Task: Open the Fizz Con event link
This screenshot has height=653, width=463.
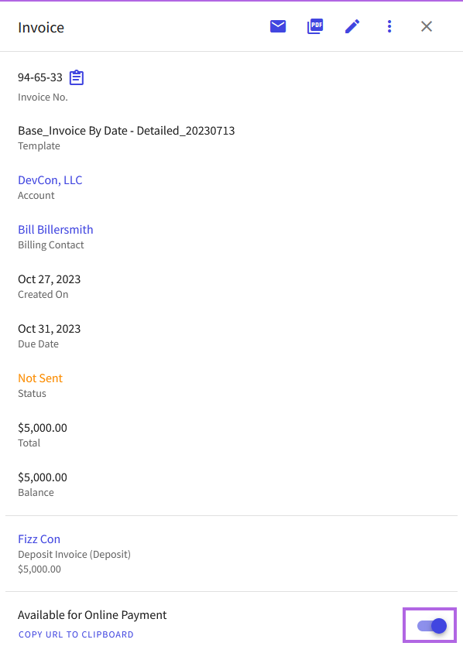Action: (x=39, y=539)
